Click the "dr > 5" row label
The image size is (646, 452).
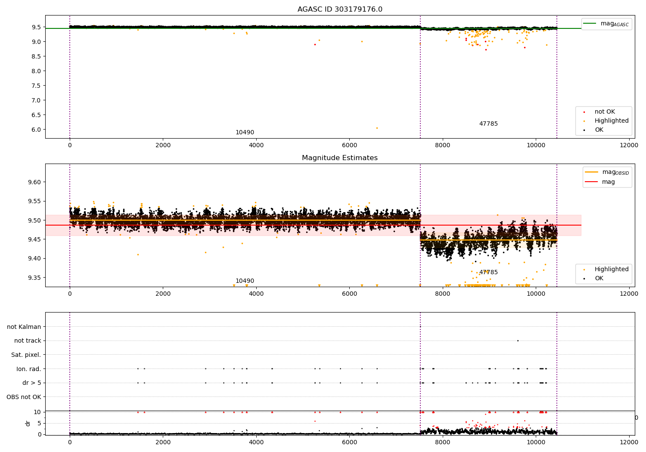coord(32,383)
